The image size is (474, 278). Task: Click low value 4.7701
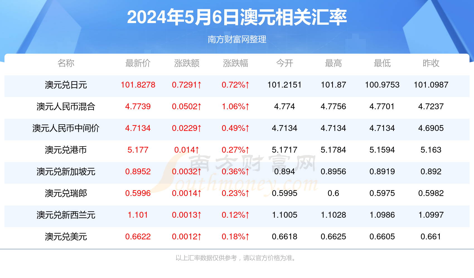click(x=382, y=106)
